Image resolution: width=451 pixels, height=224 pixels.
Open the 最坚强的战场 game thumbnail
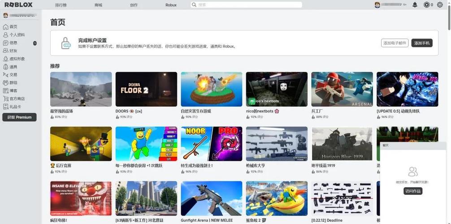(81, 89)
